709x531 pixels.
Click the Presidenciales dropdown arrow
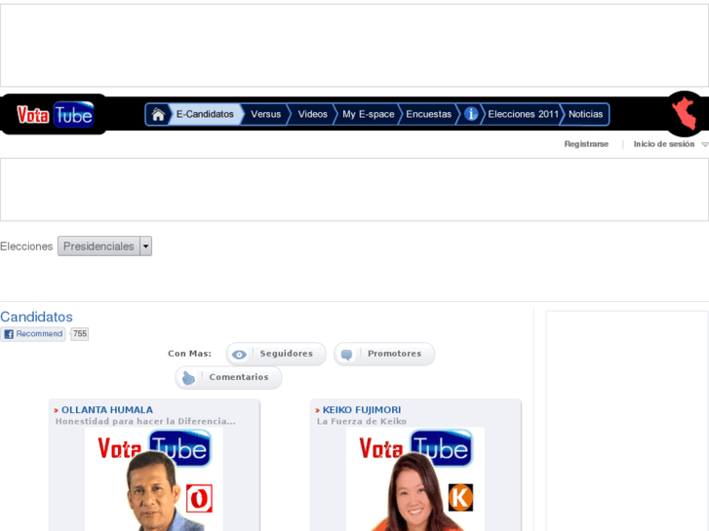click(145, 247)
